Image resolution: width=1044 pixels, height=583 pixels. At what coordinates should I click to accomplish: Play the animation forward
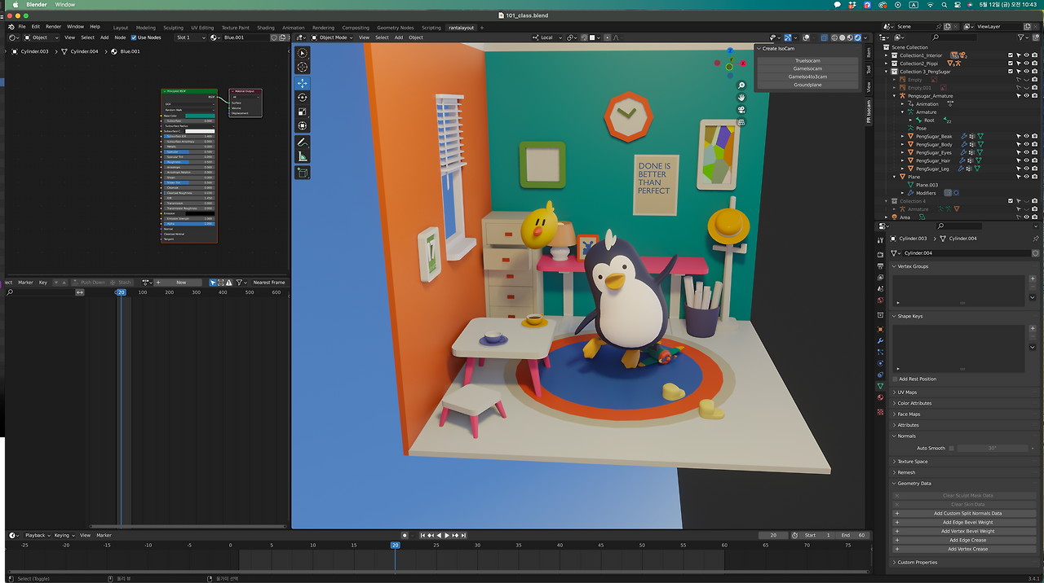(447, 535)
